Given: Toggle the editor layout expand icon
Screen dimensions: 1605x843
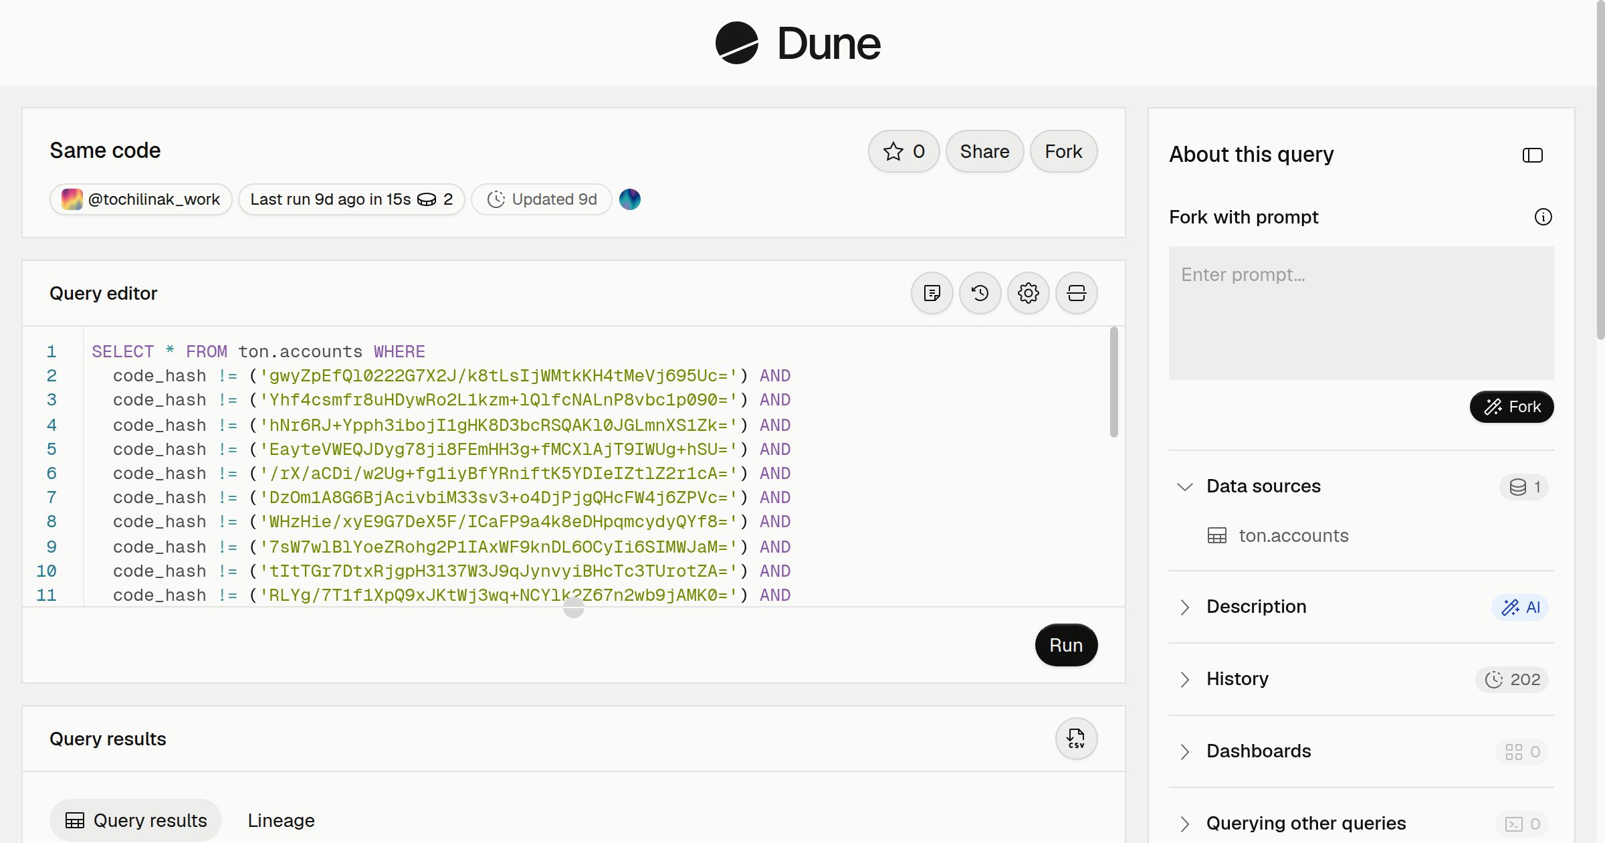Looking at the screenshot, I should click(1077, 293).
